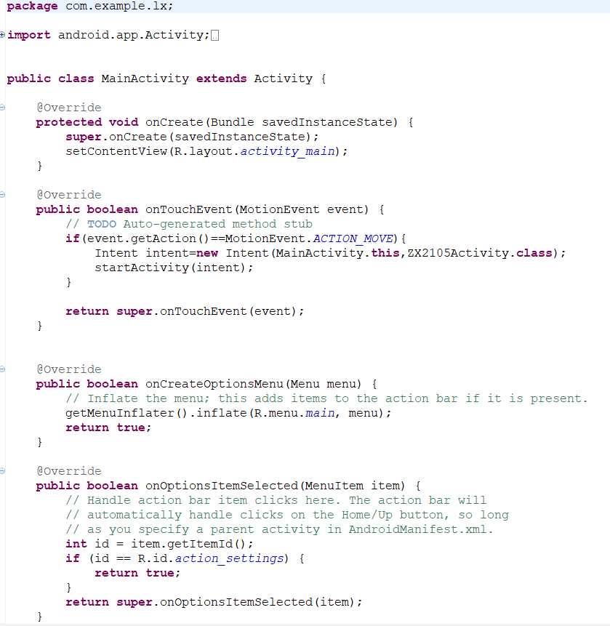Collapse the onCreateOptionsMenu method

pos(3,369)
